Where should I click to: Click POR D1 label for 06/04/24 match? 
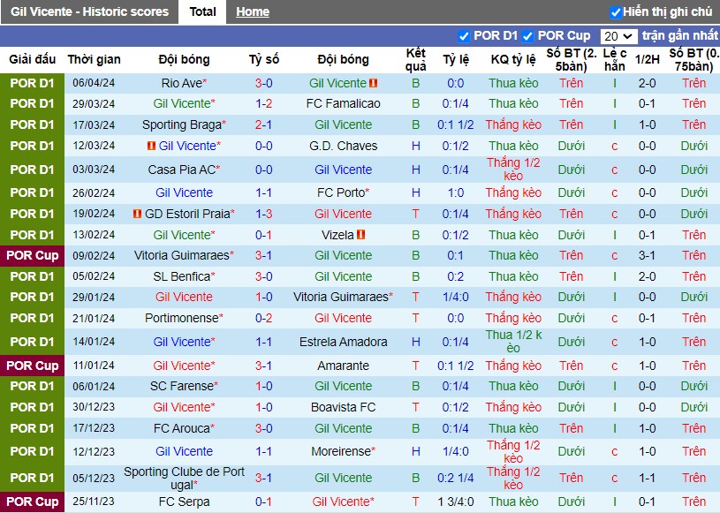click(x=32, y=83)
